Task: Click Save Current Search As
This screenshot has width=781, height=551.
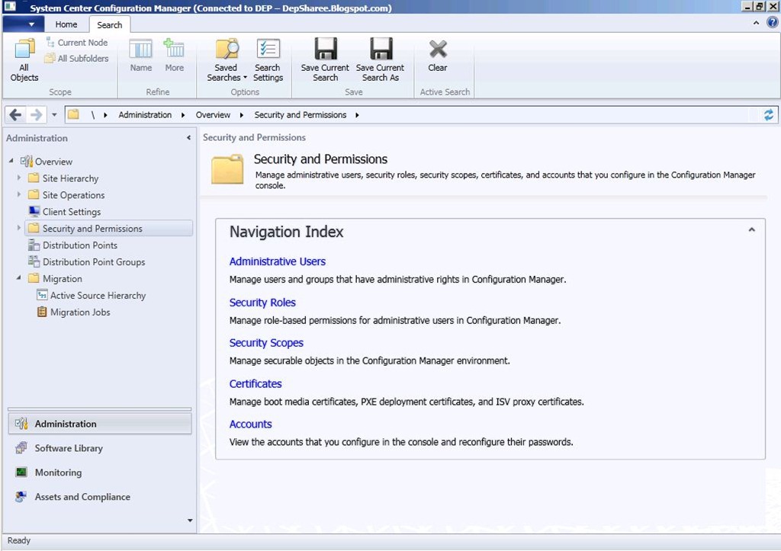Action: [x=380, y=59]
